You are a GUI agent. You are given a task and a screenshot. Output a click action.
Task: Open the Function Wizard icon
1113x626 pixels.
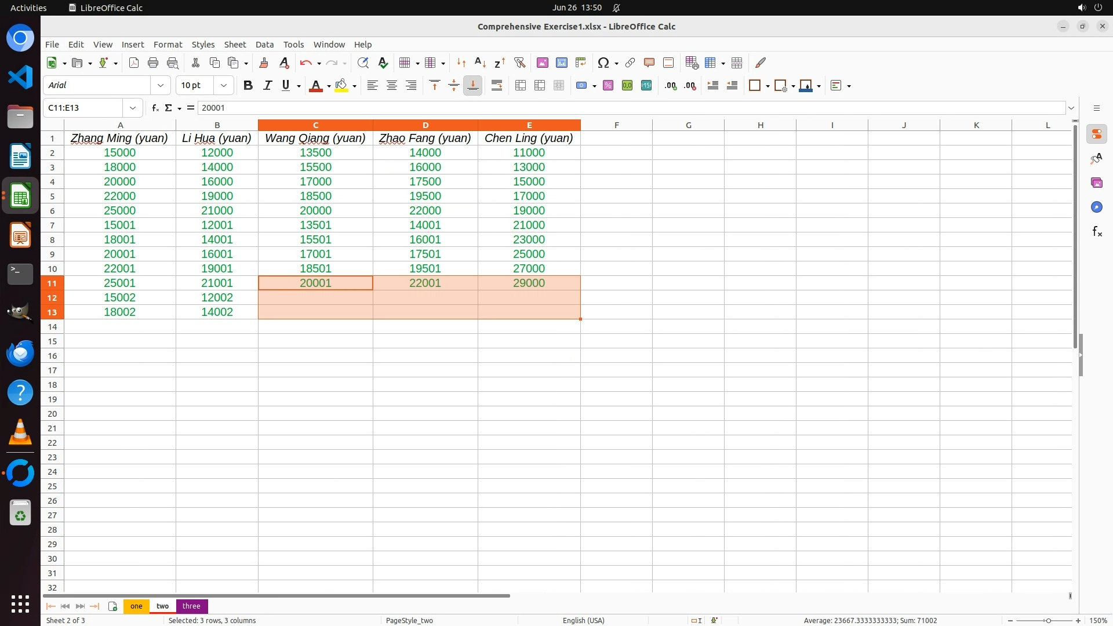tap(155, 108)
